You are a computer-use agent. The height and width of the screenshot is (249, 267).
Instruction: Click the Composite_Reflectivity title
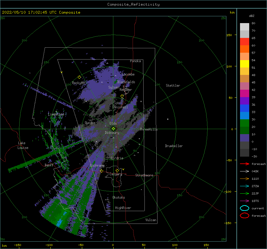click(133, 4)
